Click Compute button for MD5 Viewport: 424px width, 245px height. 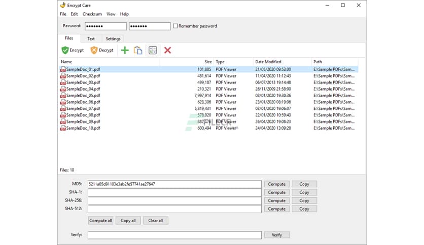(276, 184)
